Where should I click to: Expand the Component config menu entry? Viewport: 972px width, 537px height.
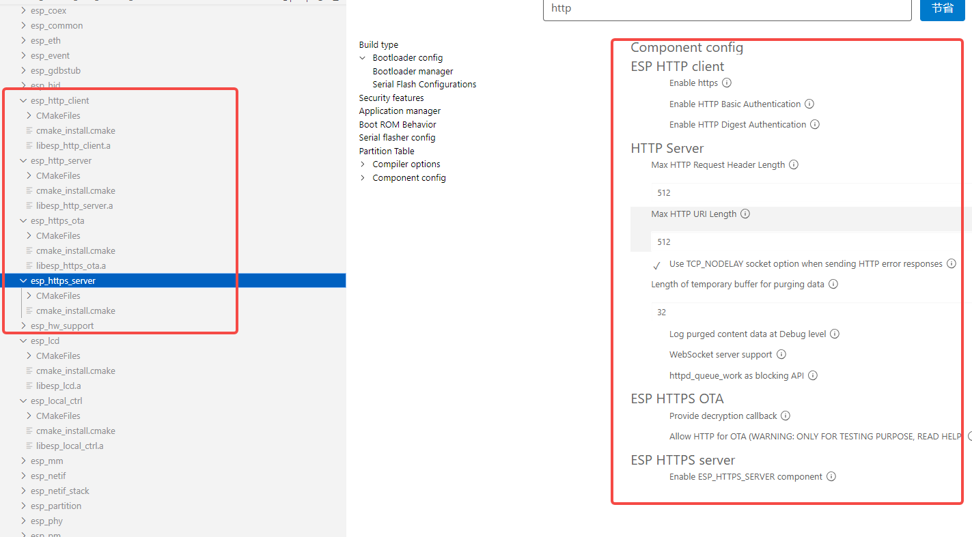pos(363,178)
